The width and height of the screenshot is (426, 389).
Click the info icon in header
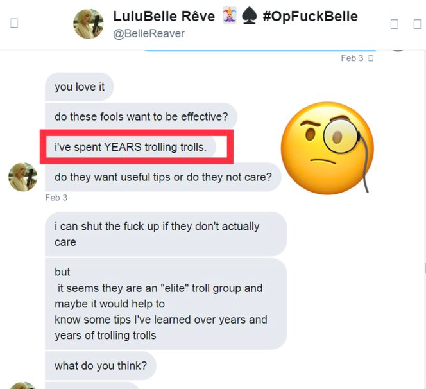(394, 24)
